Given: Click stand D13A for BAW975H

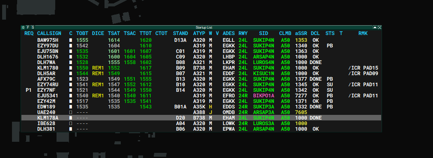Looking at the screenshot, I should [x=180, y=40].
